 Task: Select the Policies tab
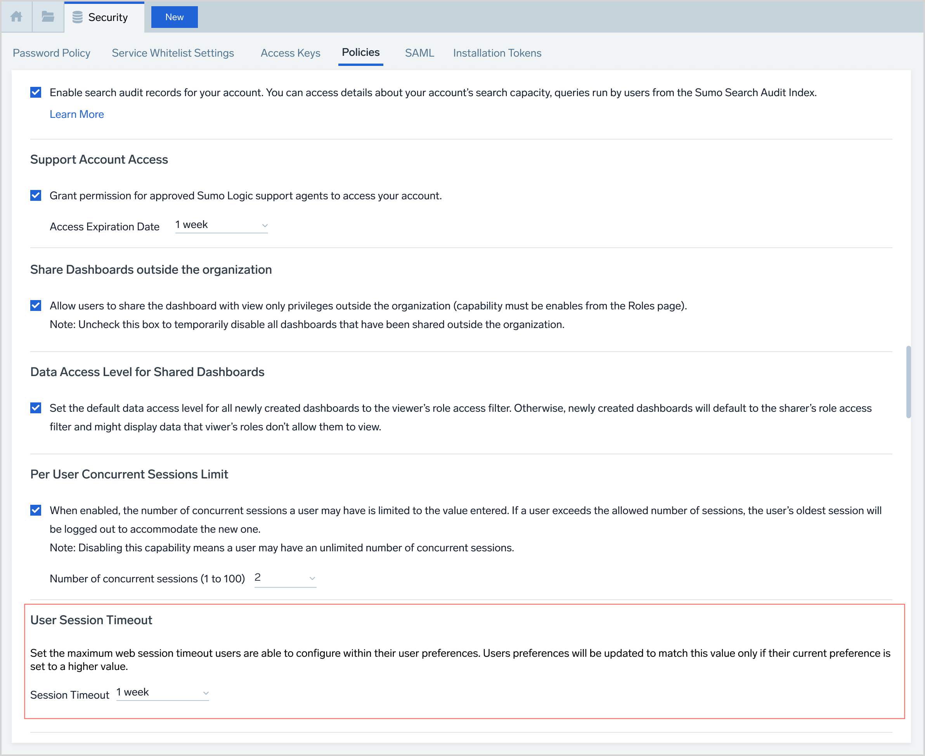coord(360,53)
